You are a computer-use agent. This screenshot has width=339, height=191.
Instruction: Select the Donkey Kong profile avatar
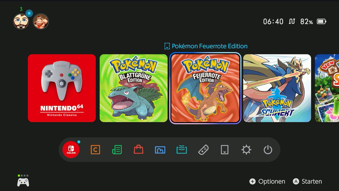41,21
